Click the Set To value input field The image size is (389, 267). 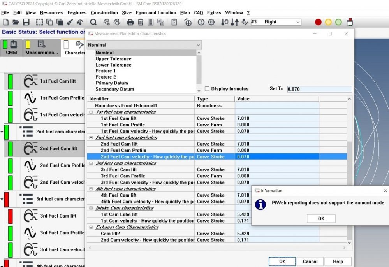319,89
